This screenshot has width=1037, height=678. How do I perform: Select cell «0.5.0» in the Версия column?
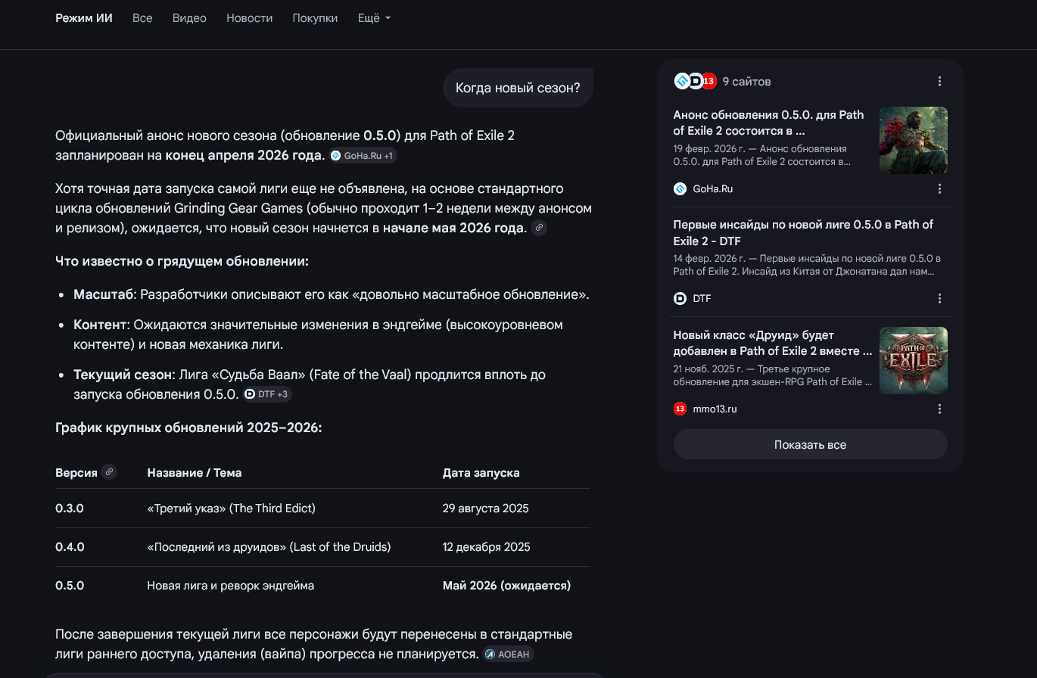[x=70, y=586]
